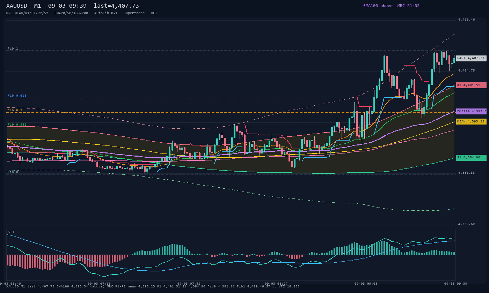
Task: Click the 'Fib 0.5' level label
Action: pyautogui.click(x=15, y=110)
